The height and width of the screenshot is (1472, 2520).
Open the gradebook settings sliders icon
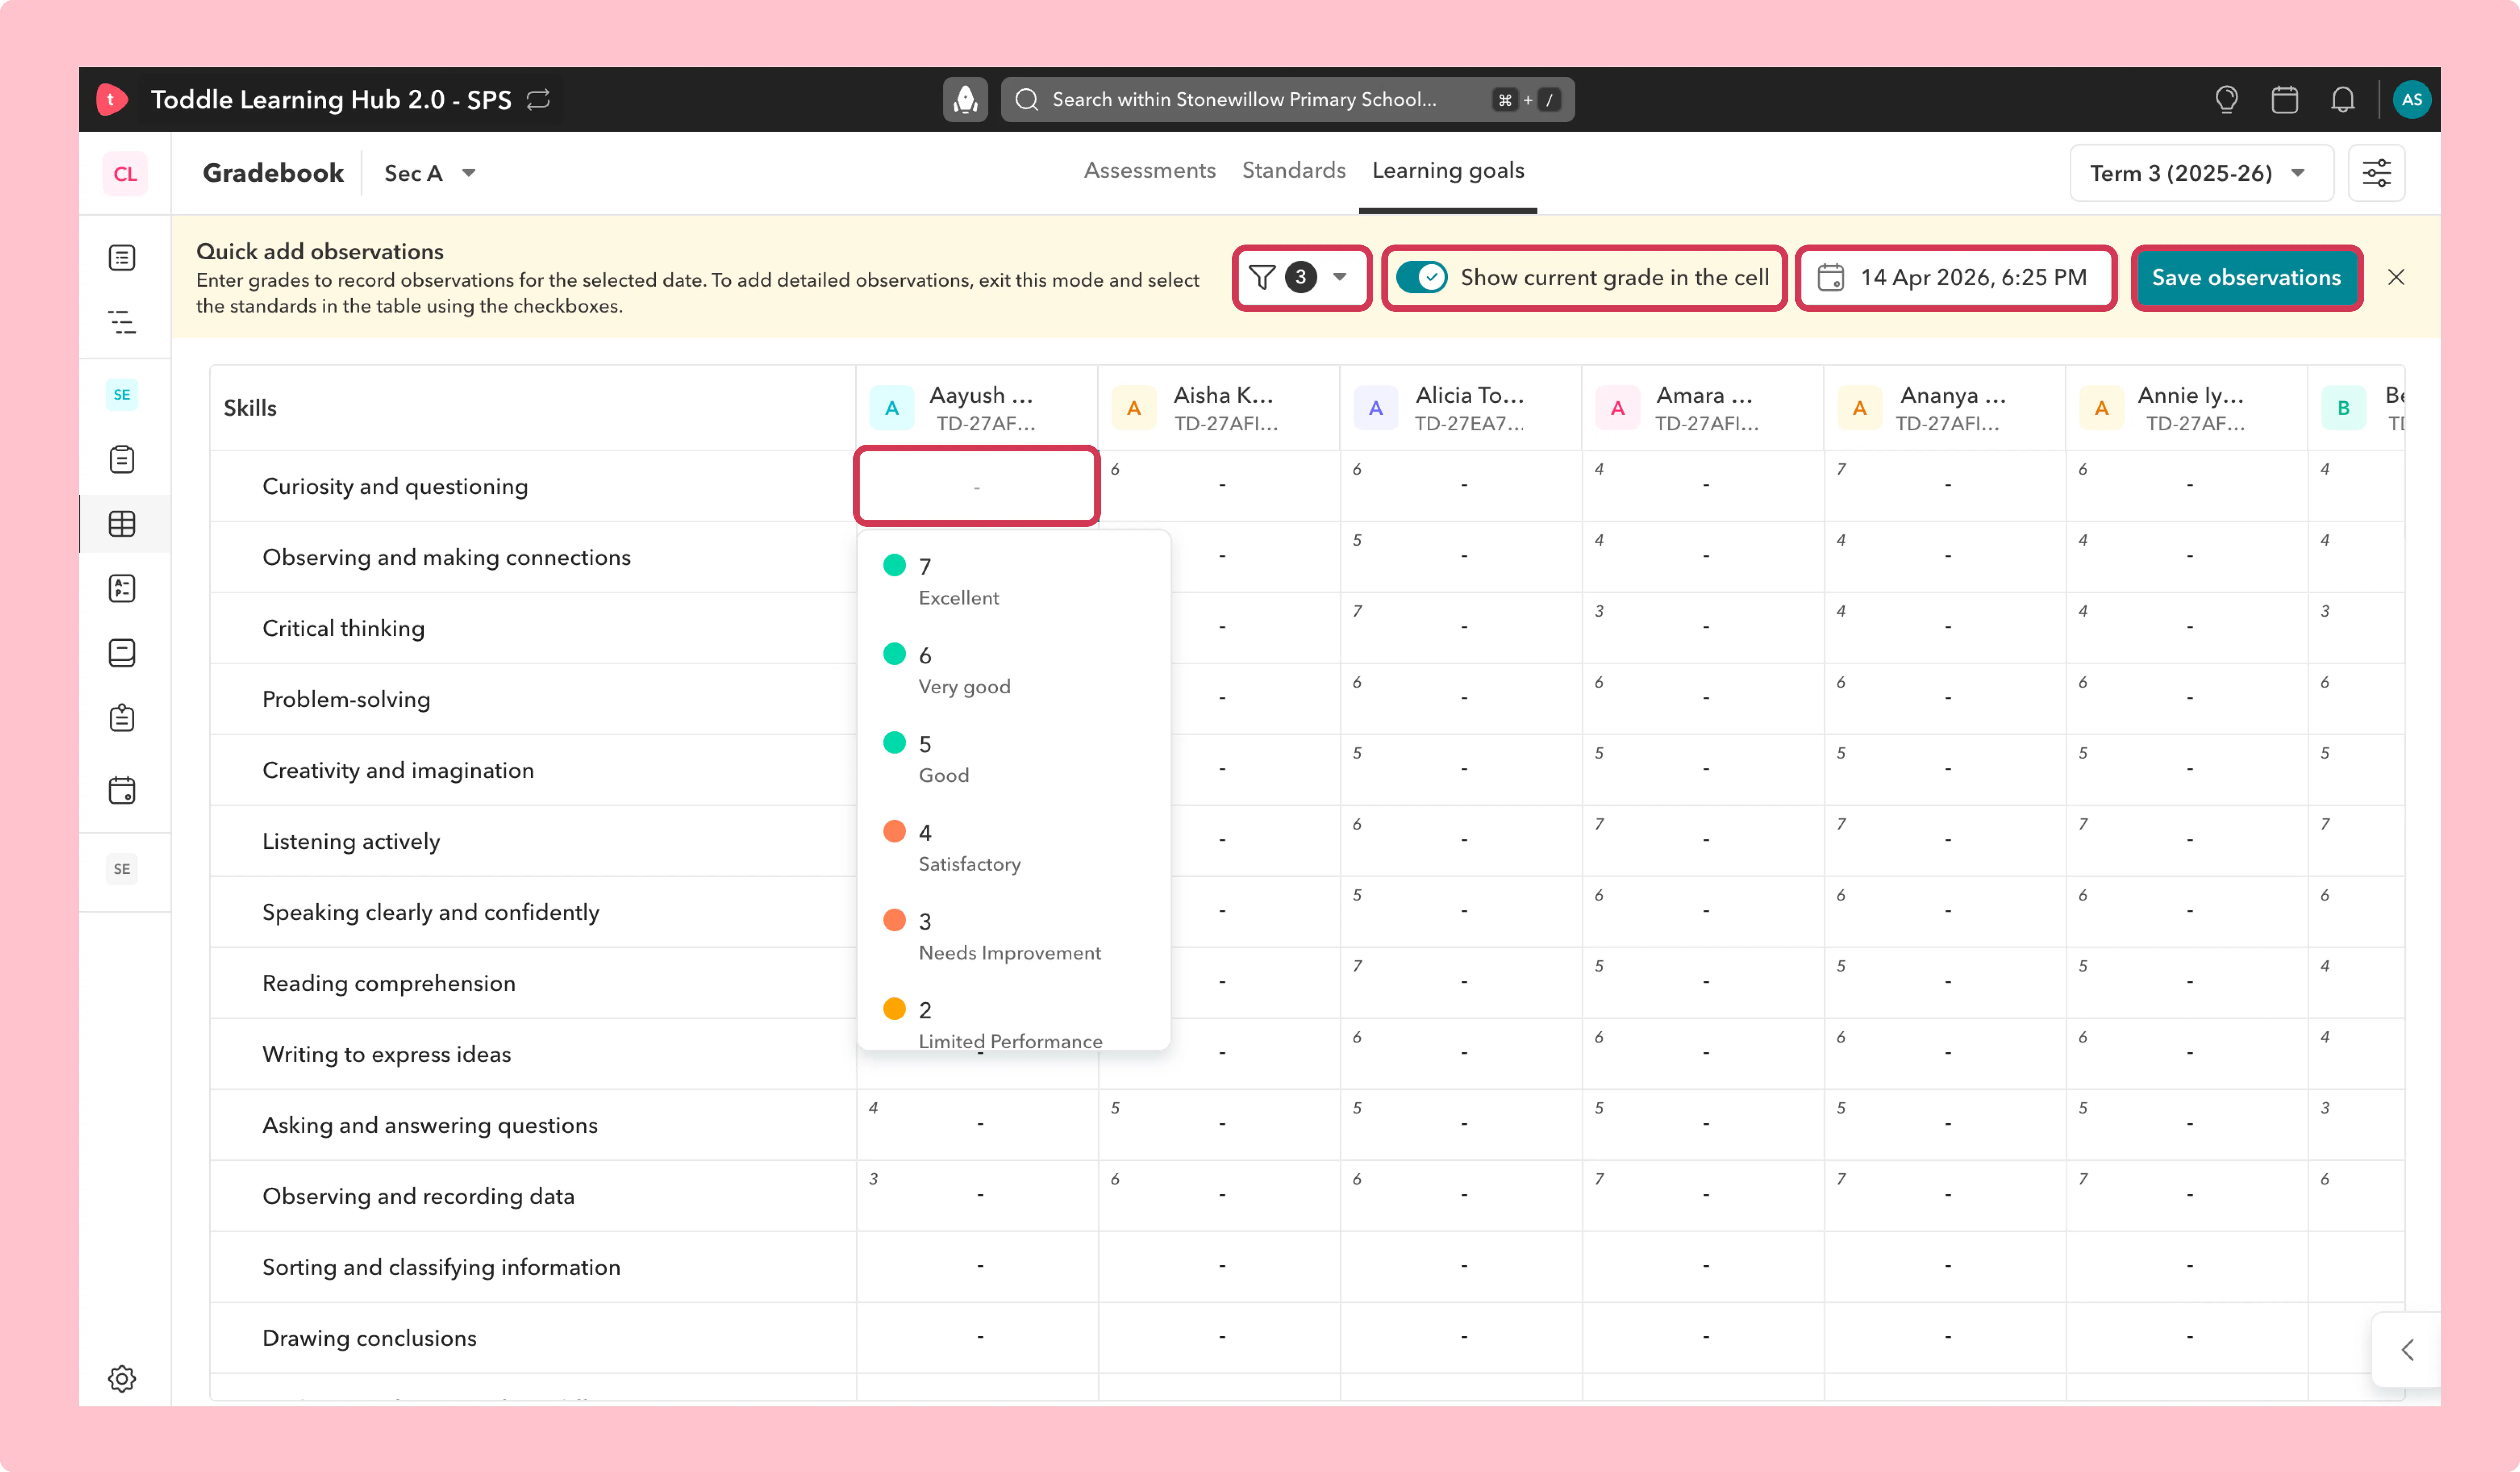2376,173
